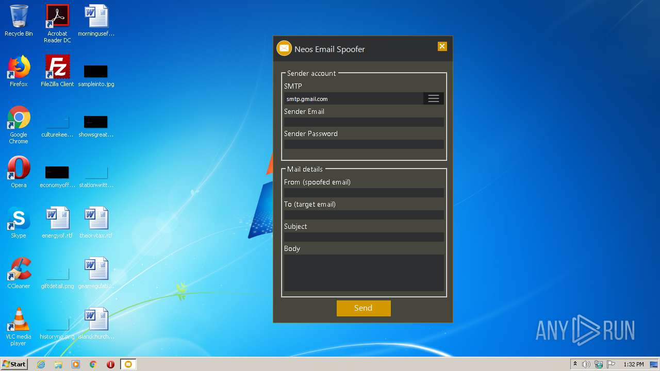Click the orange Send button

click(x=364, y=308)
